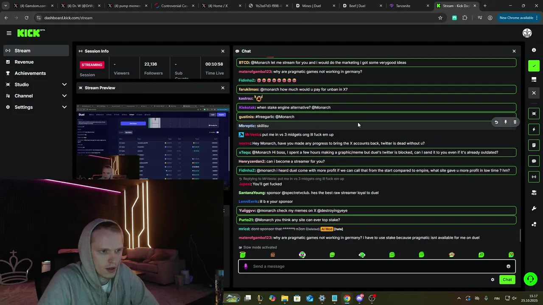Open Discord from the taskbar

[x=360, y=298]
